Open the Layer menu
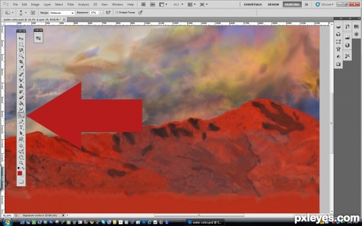362x226 pixels. tap(47, 4)
